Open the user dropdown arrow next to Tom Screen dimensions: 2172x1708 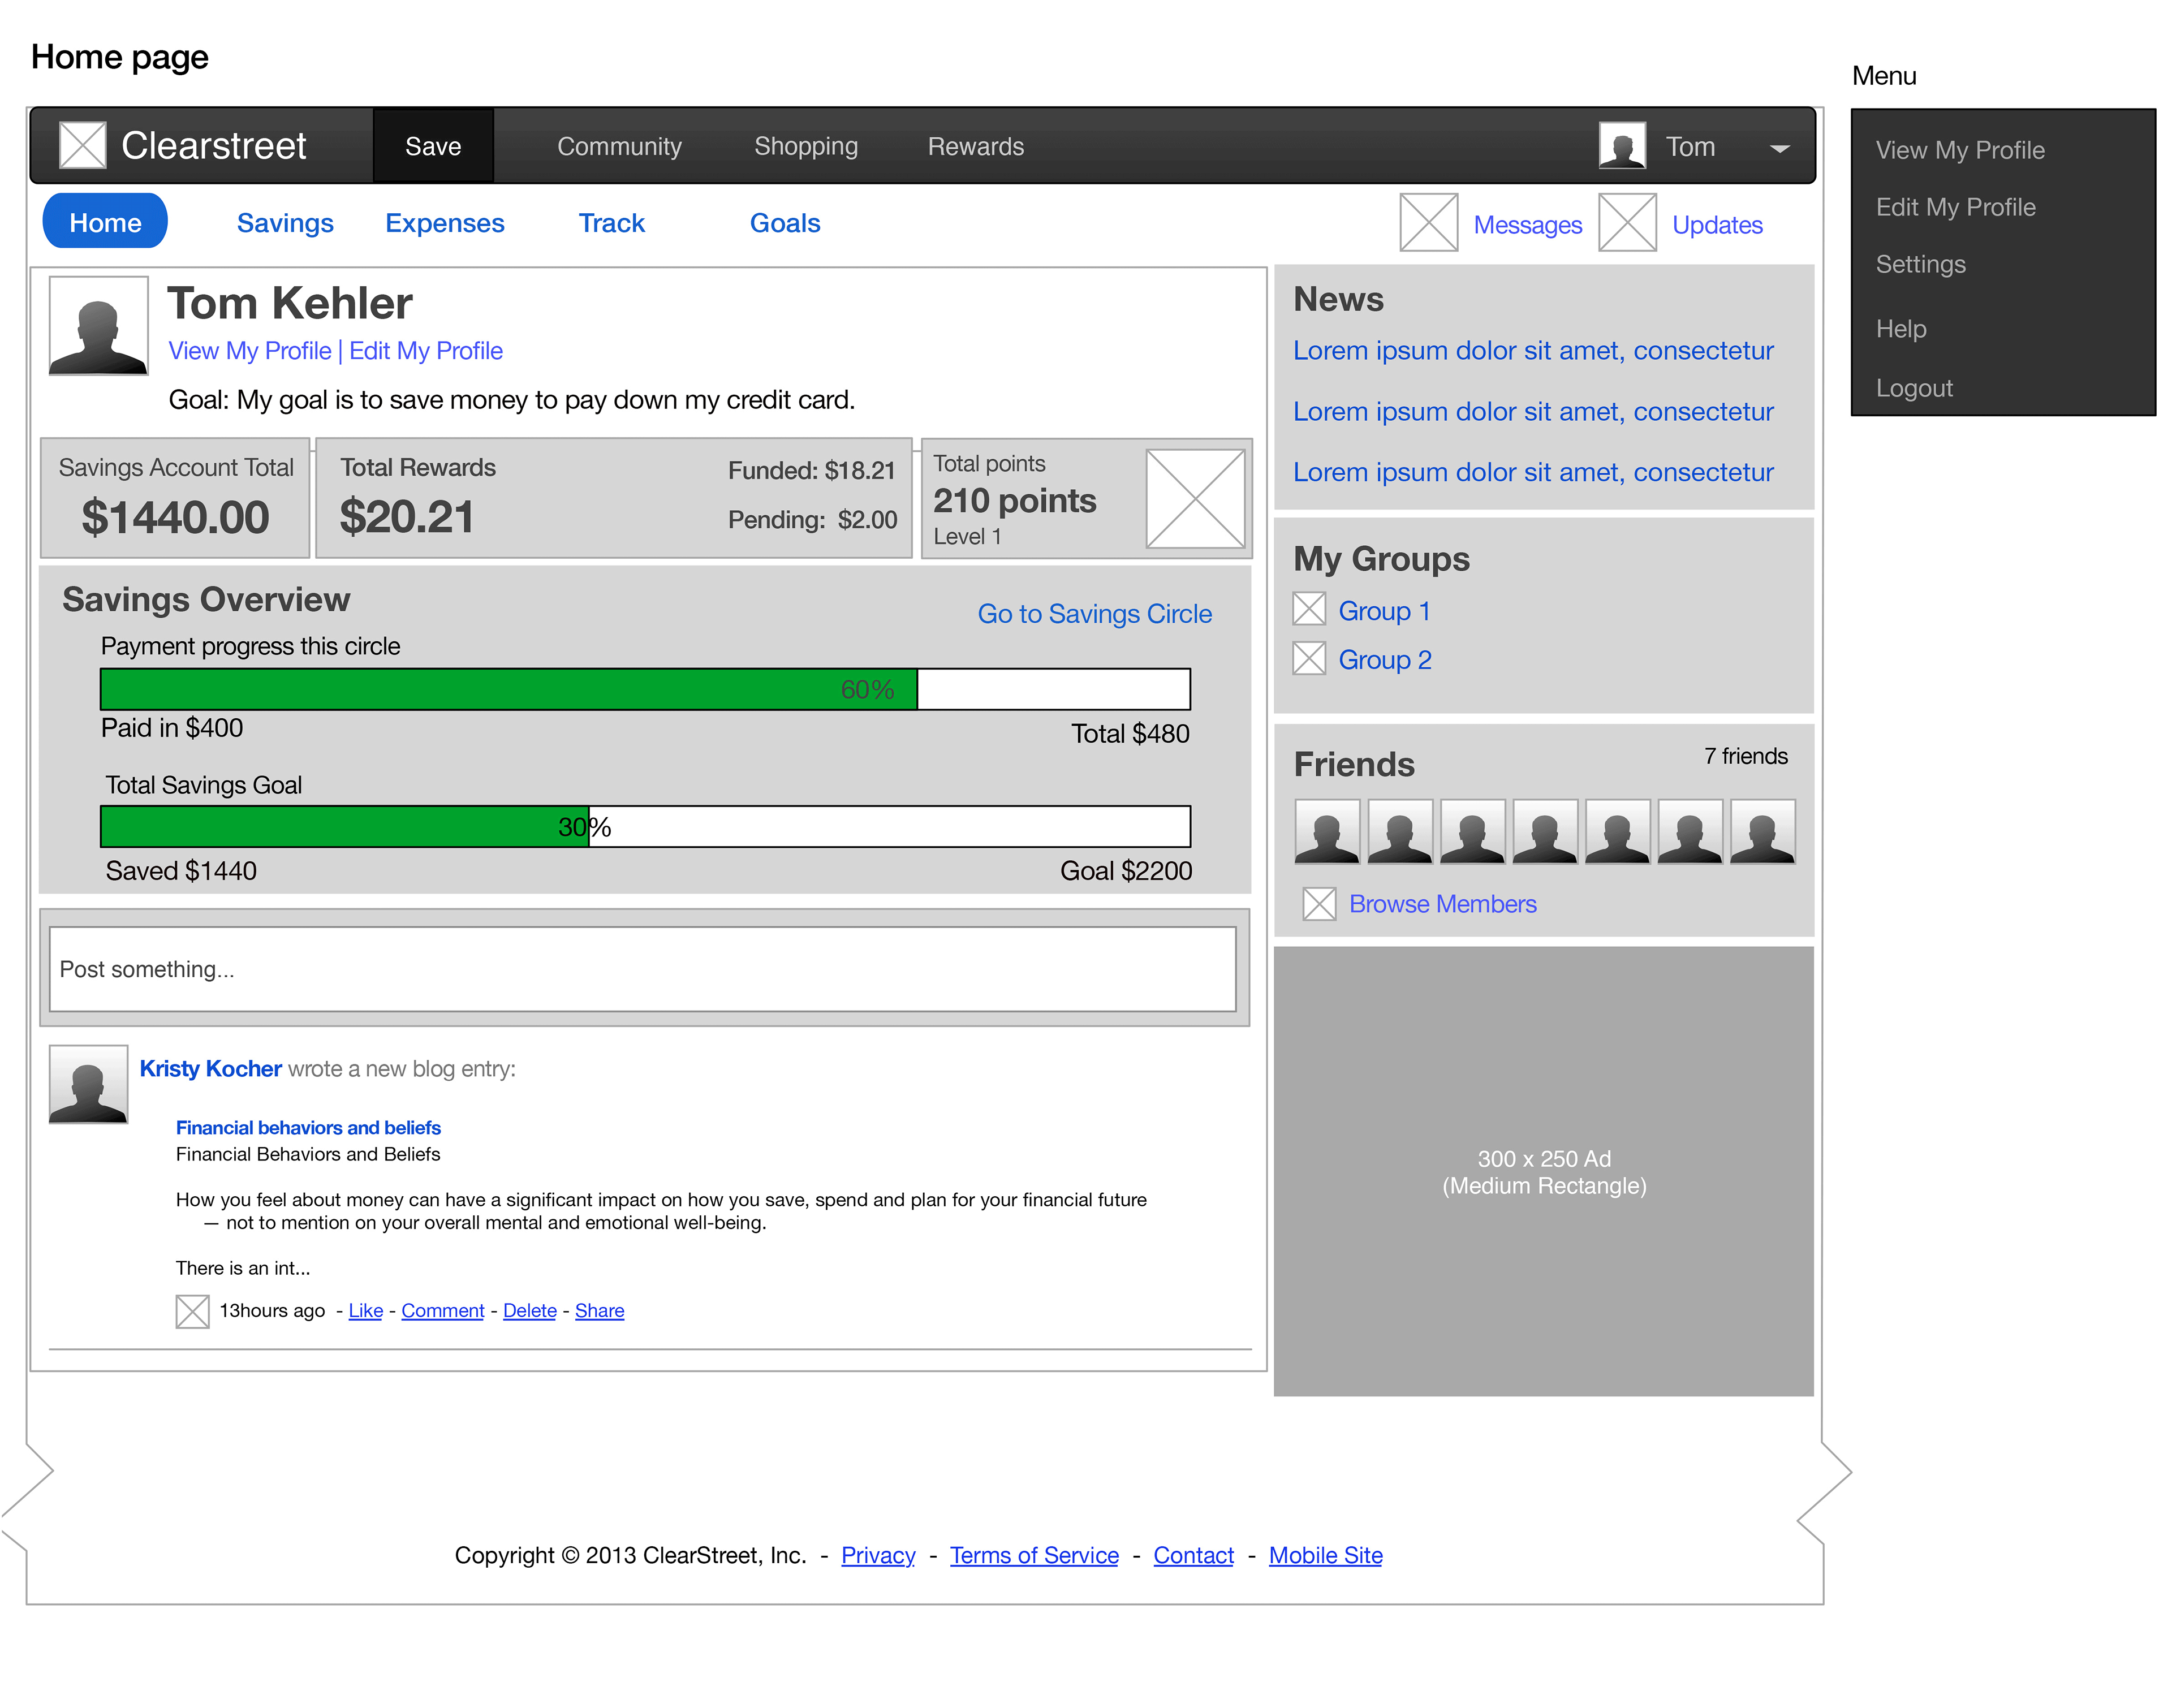click(1780, 148)
